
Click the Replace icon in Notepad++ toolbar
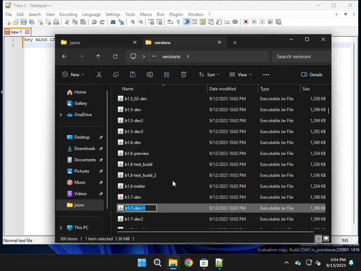pos(121,22)
